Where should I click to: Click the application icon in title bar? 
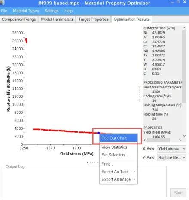point(2,3)
